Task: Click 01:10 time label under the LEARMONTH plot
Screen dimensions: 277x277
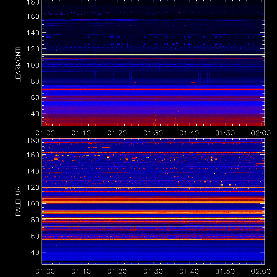Action: coord(81,133)
